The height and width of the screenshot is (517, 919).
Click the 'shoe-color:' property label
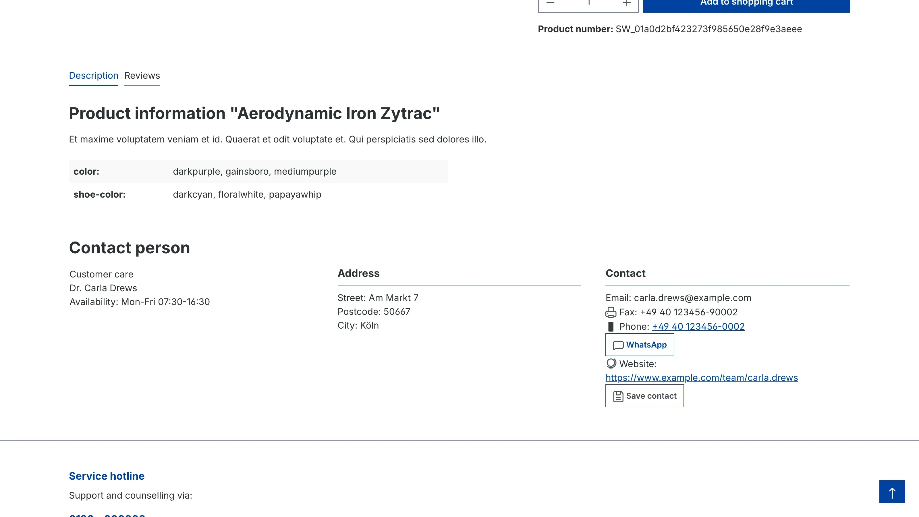100,194
